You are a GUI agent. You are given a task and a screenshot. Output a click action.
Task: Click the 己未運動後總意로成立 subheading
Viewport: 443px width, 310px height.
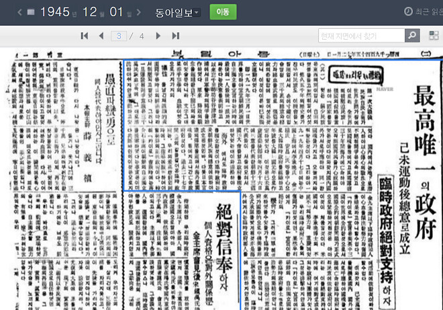[x=405, y=198]
